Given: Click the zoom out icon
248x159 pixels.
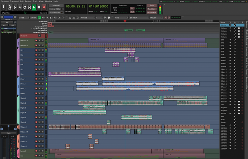Looking at the screenshot, I should [x=70, y=18].
